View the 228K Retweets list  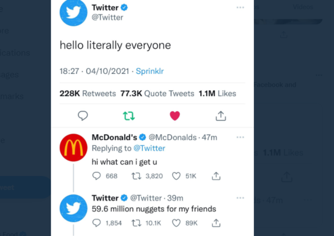(87, 94)
